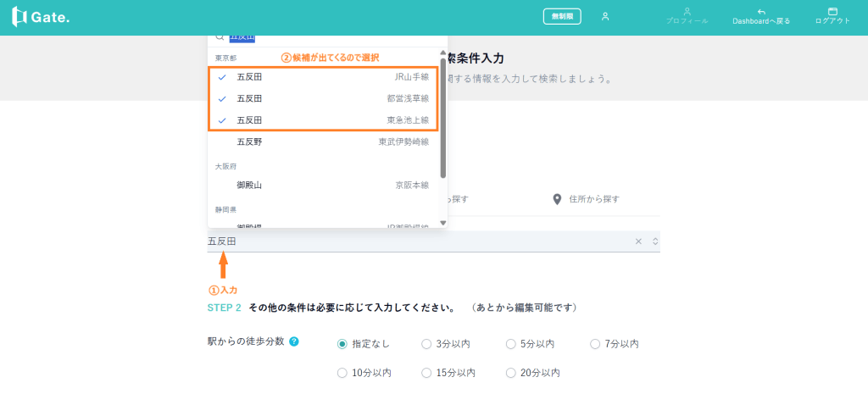Click the map pin icon for 住所から探す
The height and width of the screenshot is (394, 868).
[557, 199]
